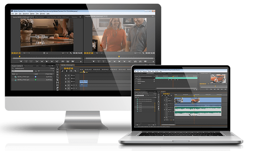253x151 pixels.
Task: Click Export Frame camera in Source monitor
Action: 72,61
